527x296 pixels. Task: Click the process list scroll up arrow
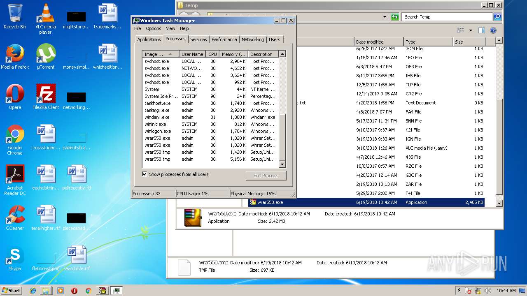pos(282,54)
